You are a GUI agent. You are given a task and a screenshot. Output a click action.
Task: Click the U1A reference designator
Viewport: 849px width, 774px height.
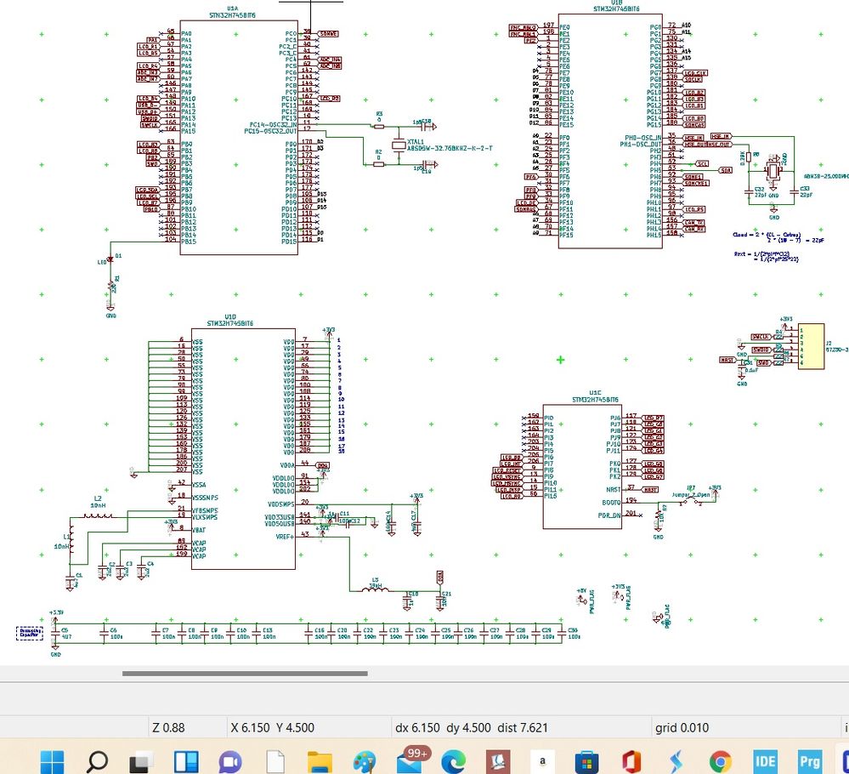[x=233, y=9]
